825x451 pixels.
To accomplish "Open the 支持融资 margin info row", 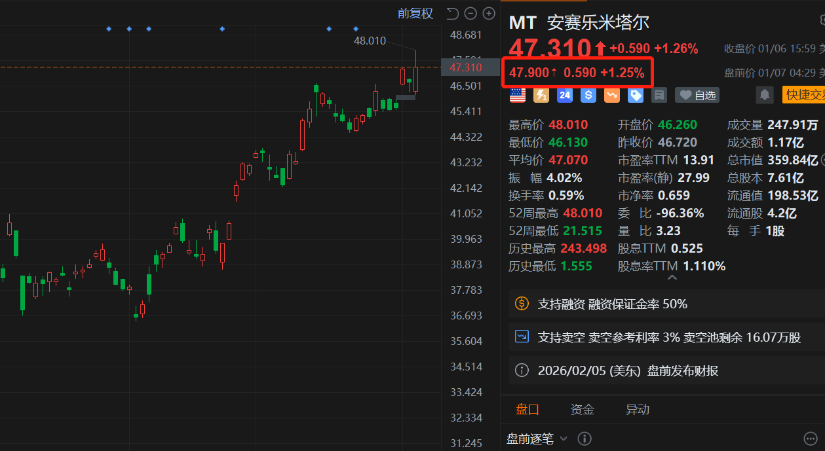I will point(667,304).
